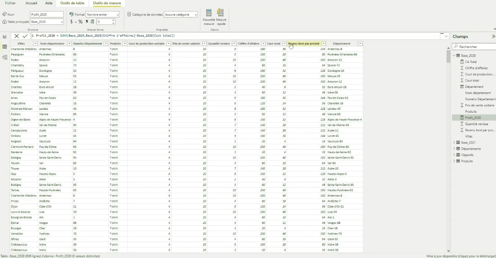
Task: Open the Catégorie de données dropdown
Action: 181,15
